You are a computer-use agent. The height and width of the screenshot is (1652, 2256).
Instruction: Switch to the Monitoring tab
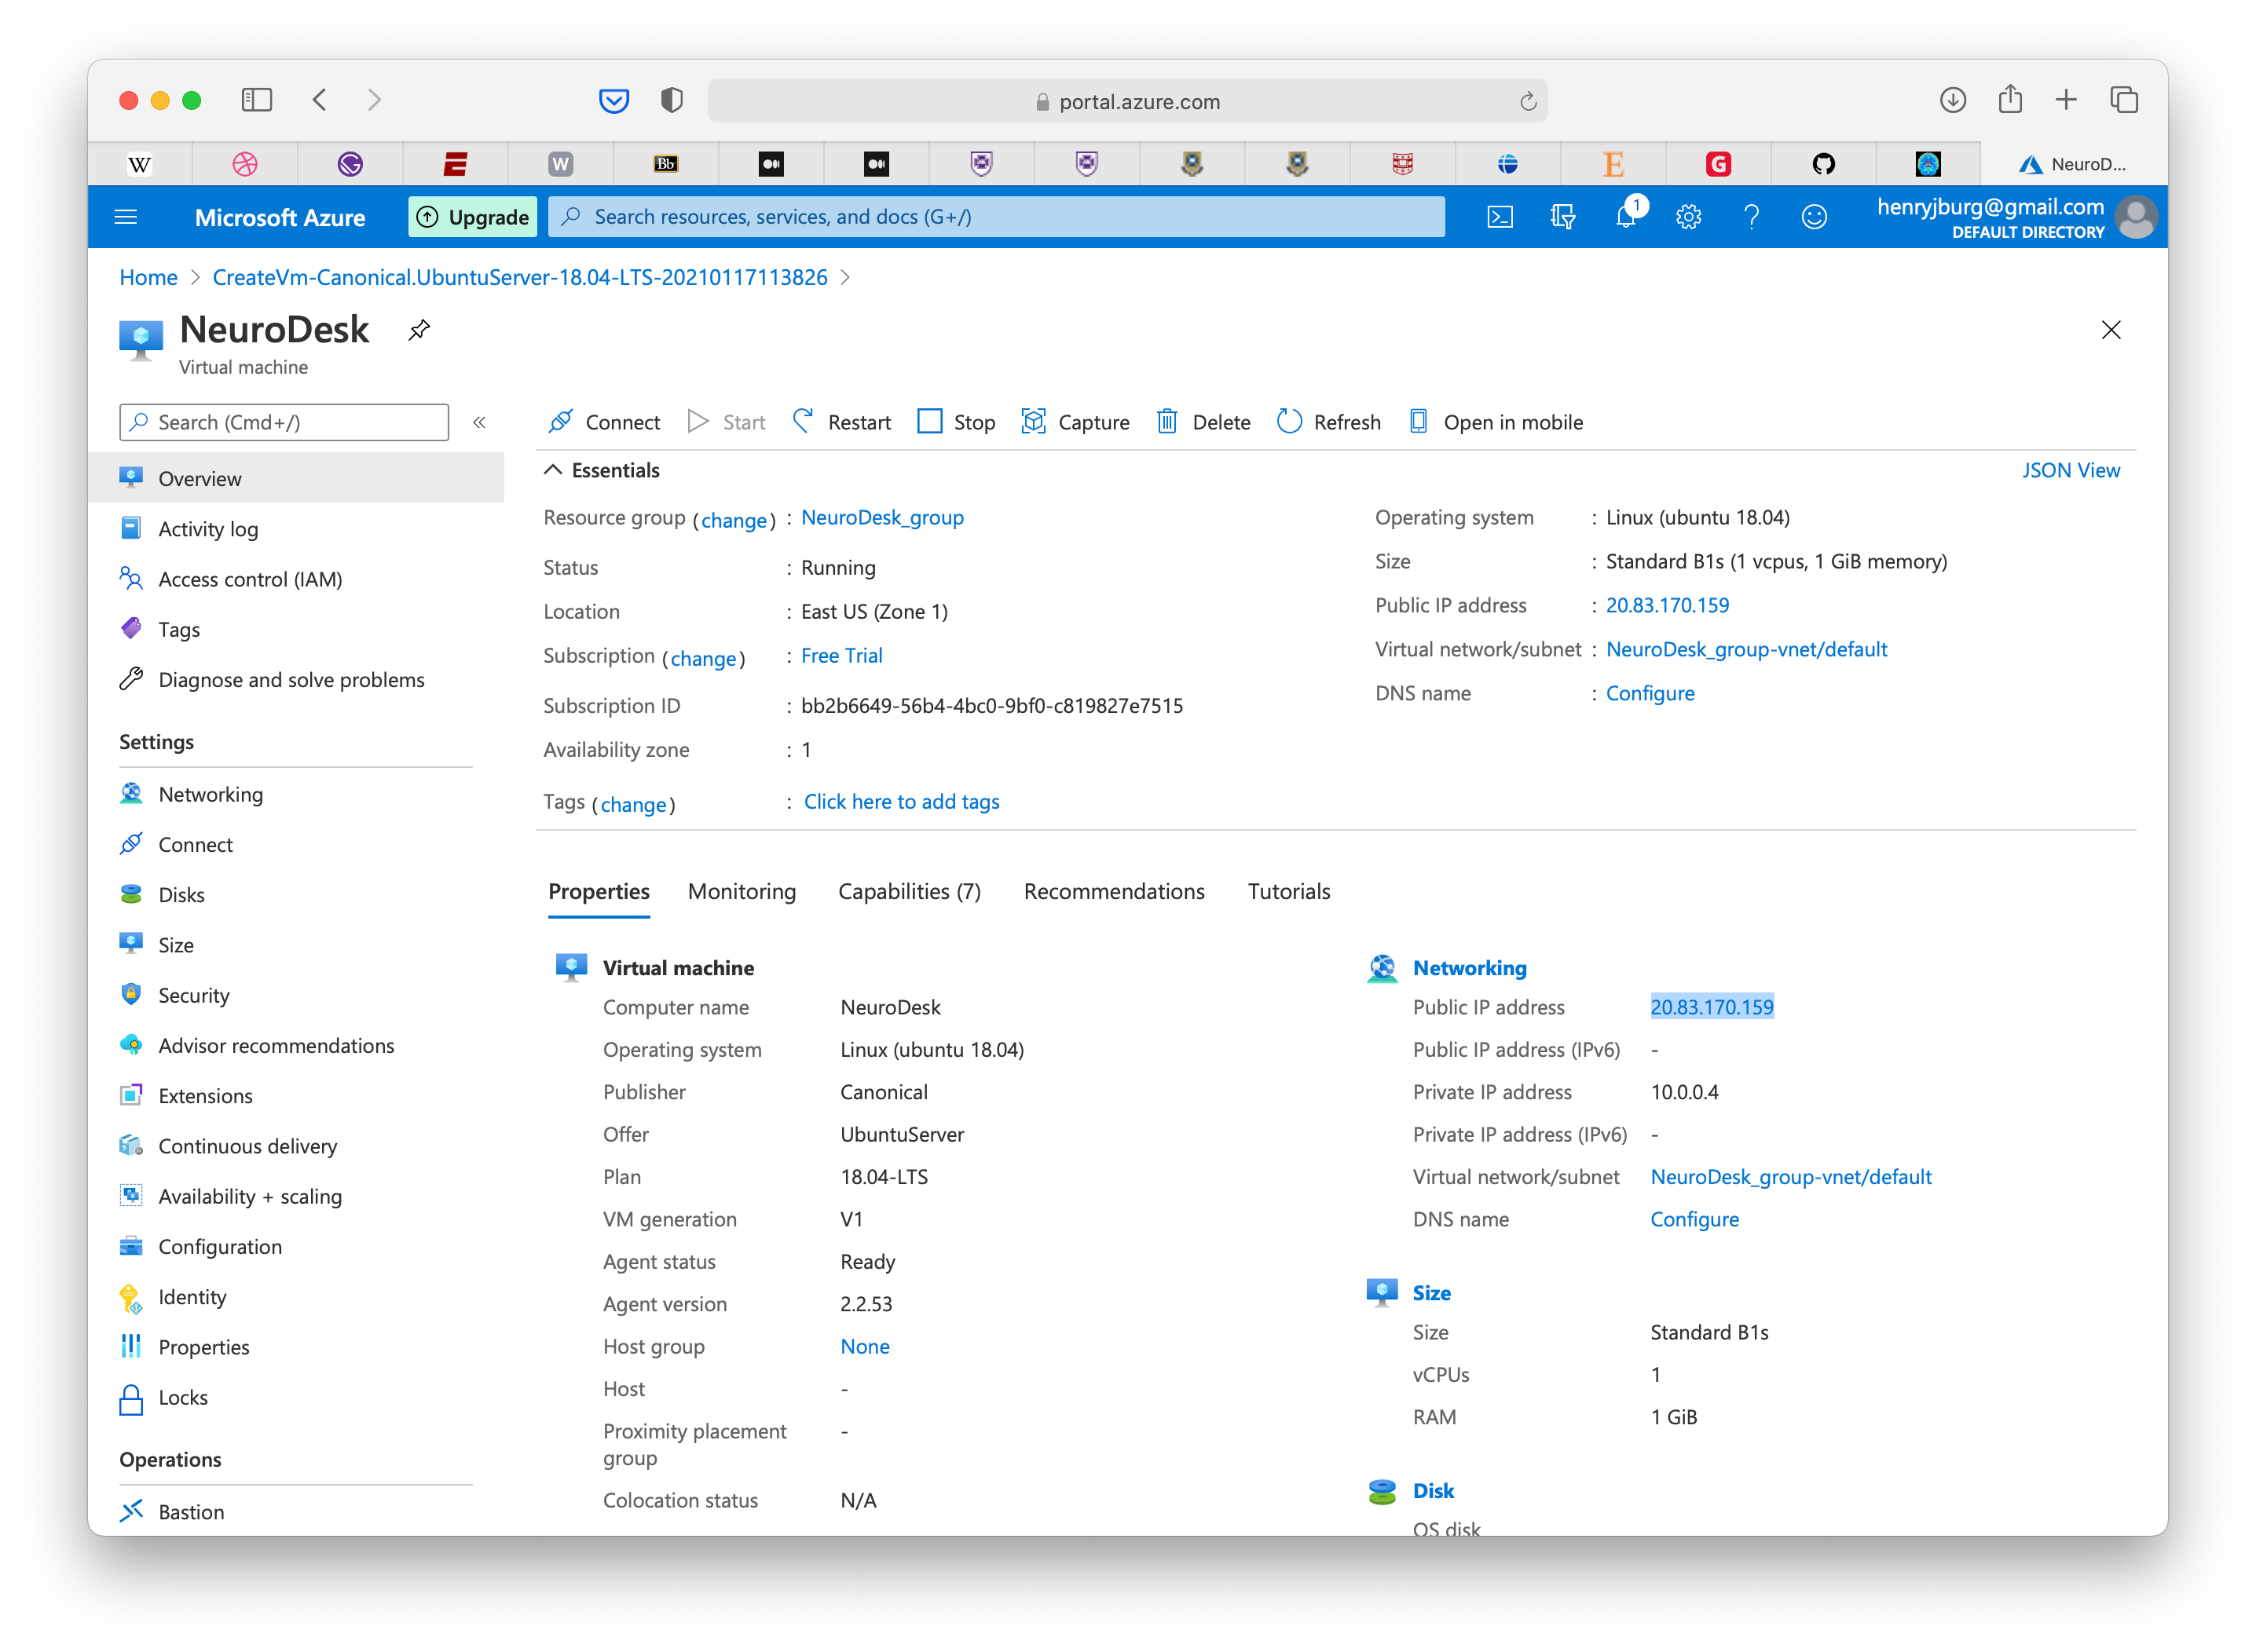click(x=742, y=891)
